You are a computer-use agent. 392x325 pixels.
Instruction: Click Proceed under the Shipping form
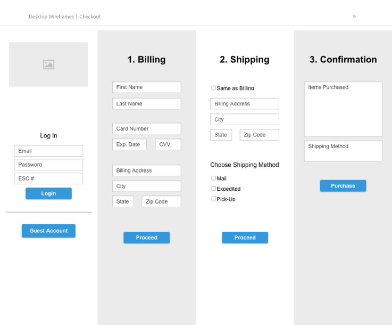(x=245, y=238)
